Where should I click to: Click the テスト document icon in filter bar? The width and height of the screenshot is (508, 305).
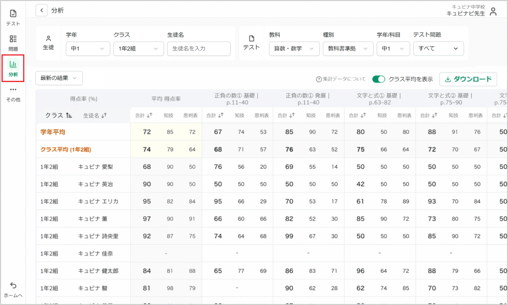[x=252, y=39]
